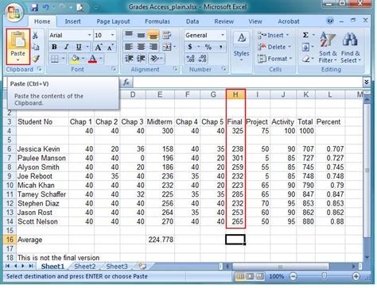
Task: Click the zoom slider handle
Action: [x=324, y=276]
